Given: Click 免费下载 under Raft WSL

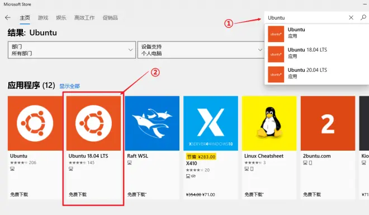Looking at the screenshot, I should tap(137, 194).
